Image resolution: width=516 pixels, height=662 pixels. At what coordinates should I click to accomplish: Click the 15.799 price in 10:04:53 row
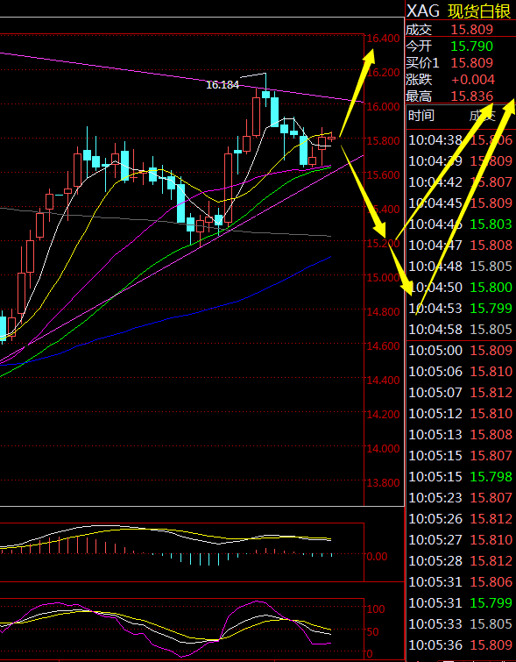click(x=491, y=308)
